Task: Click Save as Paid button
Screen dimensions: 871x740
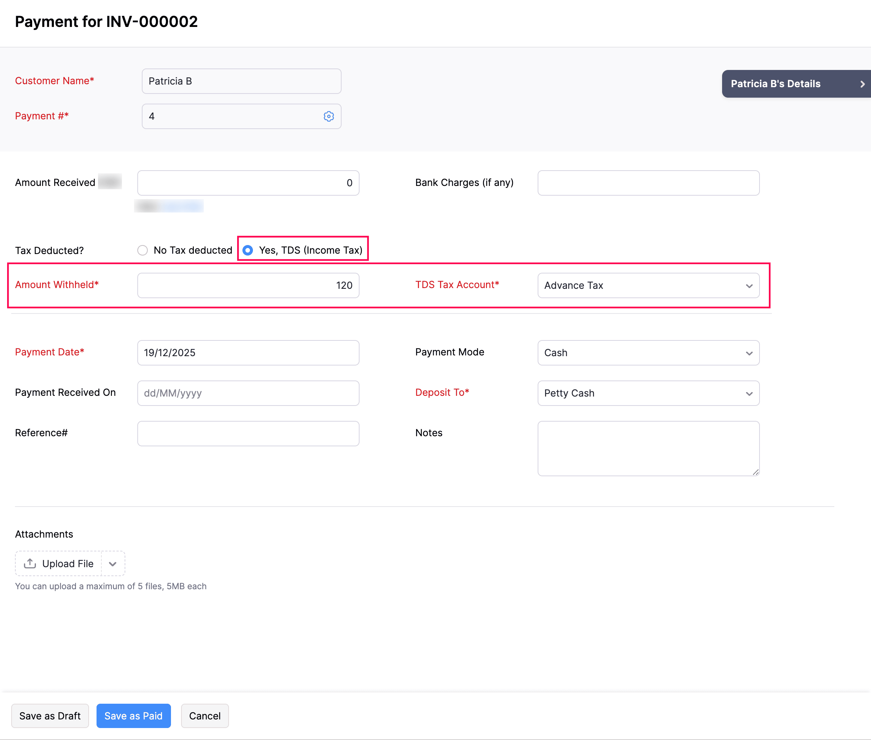Action: click(x=134, y=716)
